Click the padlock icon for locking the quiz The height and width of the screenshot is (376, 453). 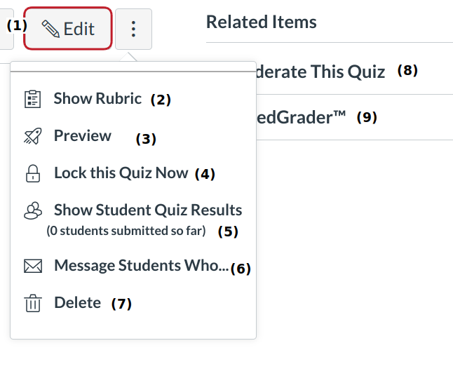click(32, 173)
